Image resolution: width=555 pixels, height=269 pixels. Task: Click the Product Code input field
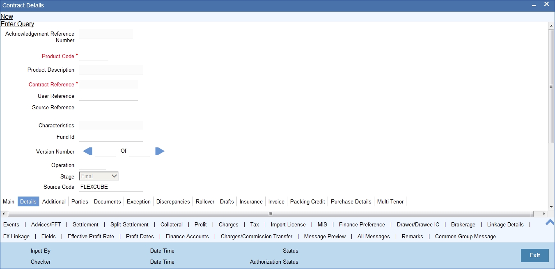(x=94, y=56)
